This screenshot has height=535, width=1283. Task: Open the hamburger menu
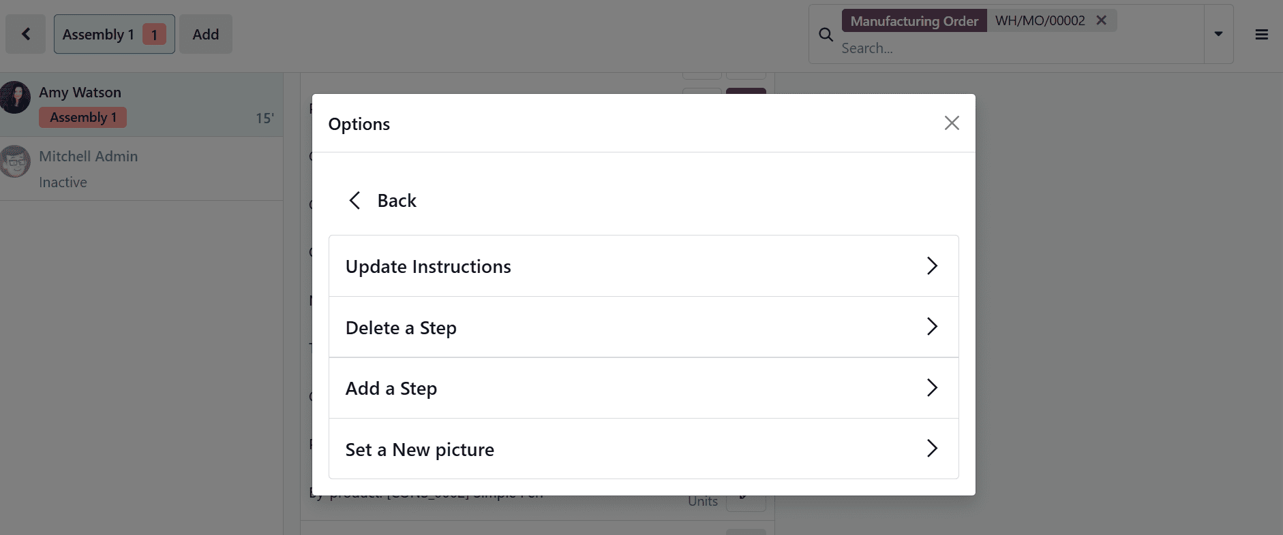click(1262, 33)
